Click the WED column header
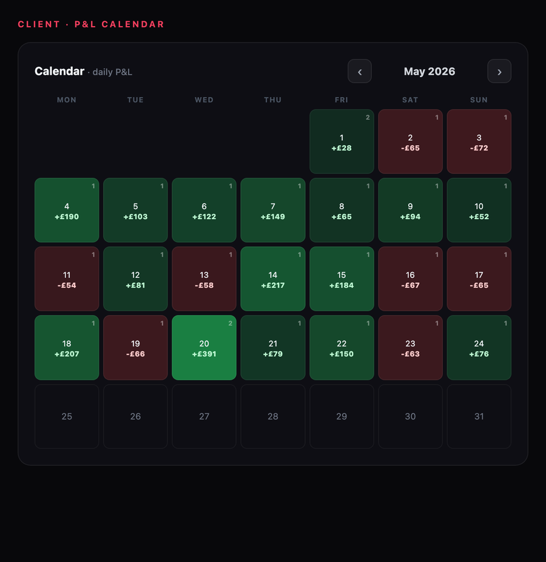The width and height of the screenshot is (546, 562). [x=204, y=100]
